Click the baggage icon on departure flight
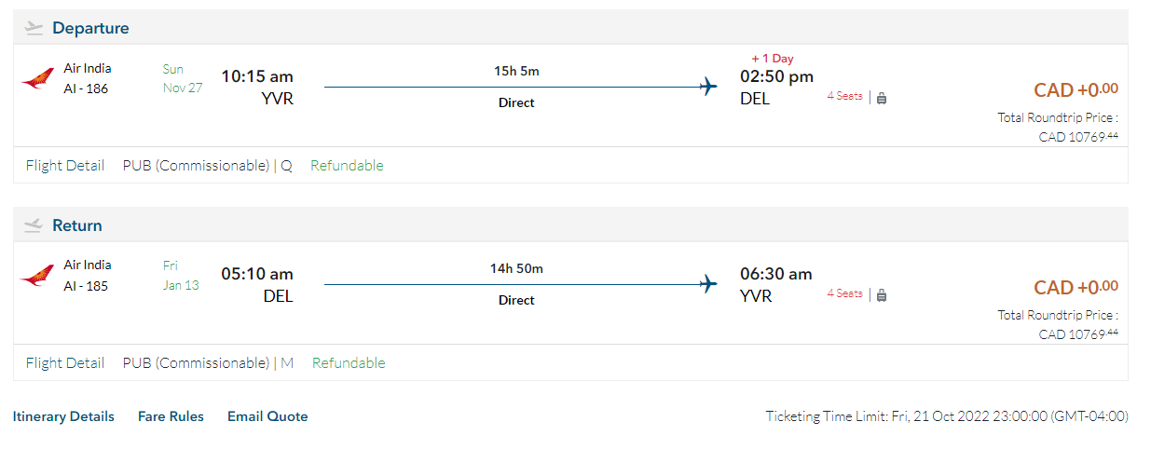Viewport: 1151px width, 449px height. (882, 97)
